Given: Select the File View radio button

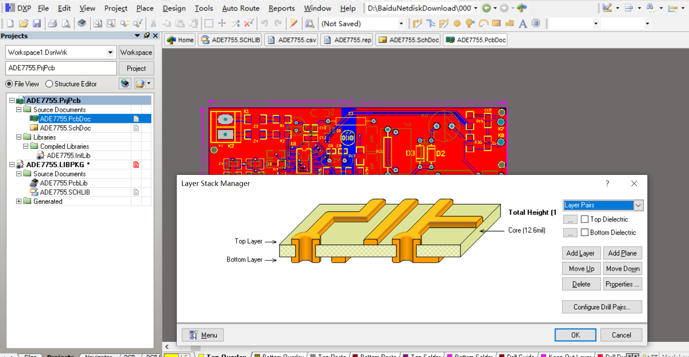Looking at the screenshot, I should point(9,84).
